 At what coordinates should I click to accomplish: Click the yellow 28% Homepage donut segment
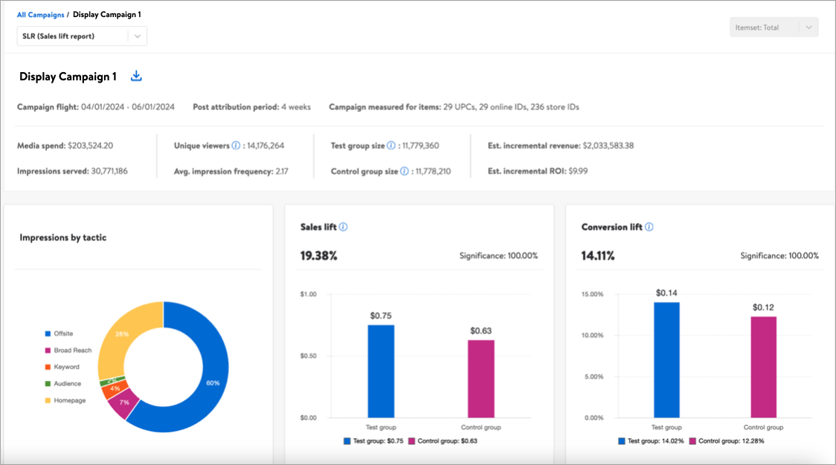click(x=121, y=335)
